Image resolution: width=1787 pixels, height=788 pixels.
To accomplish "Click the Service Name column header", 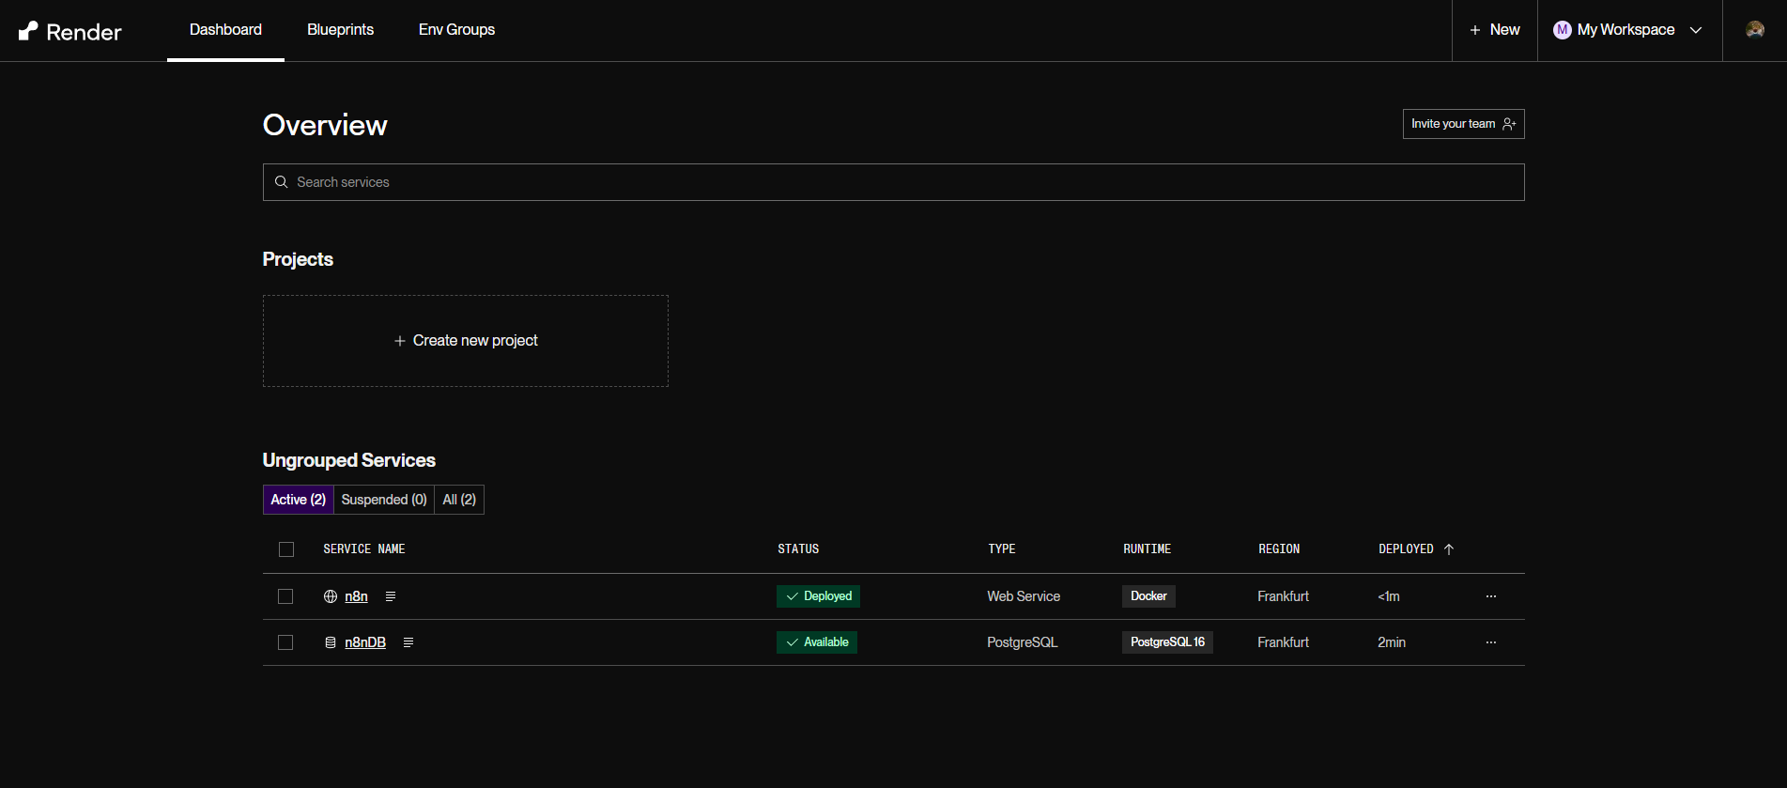I will 364,549.
